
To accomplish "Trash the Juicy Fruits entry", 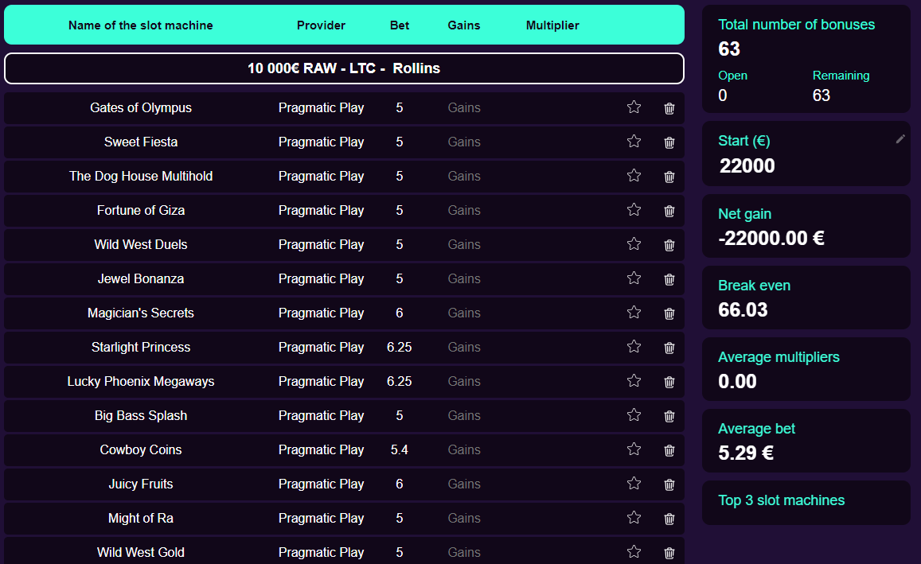I will point(669,484).
